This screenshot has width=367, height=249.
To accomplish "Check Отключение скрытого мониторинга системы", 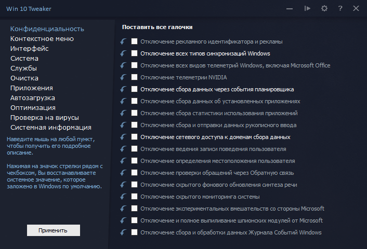I will 135,197.
